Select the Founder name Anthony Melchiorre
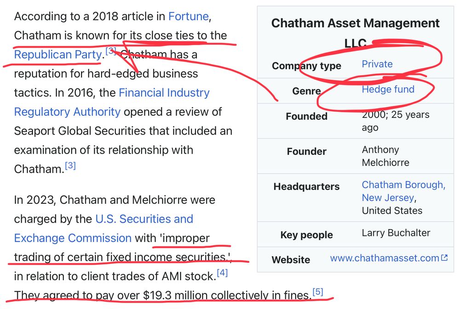This screenshot has width=460, height=309. [x=385, y=156]
